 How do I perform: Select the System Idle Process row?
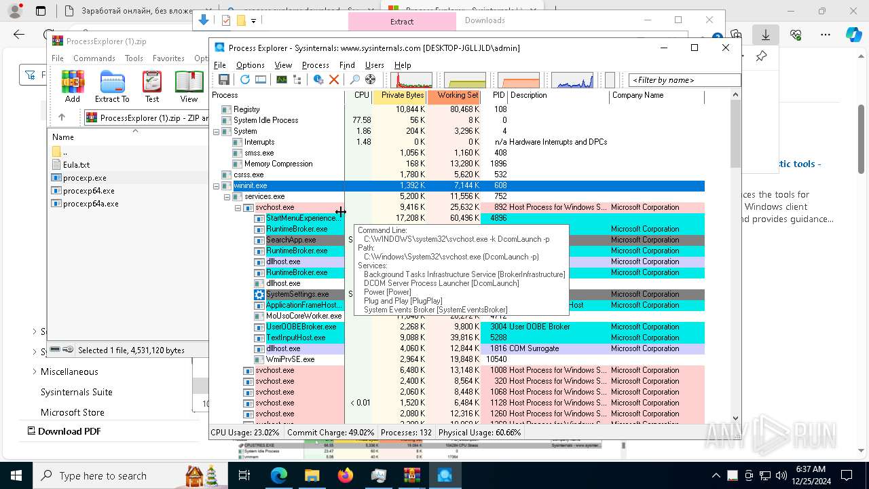(458, 120)
